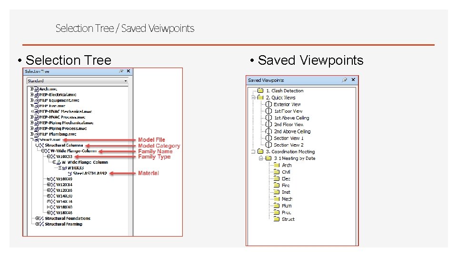Expand MEP-Piping Process.nwc node
The width and height of the screenshot is (457, 257).
pos(32,128)
